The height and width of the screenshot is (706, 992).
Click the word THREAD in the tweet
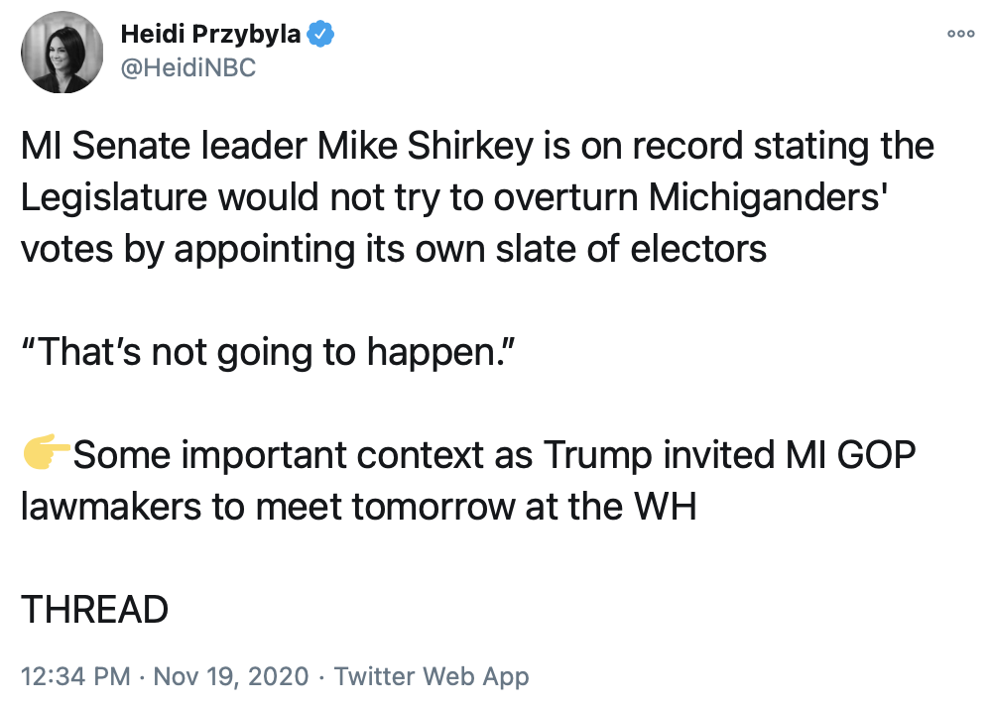click(95, 610)
